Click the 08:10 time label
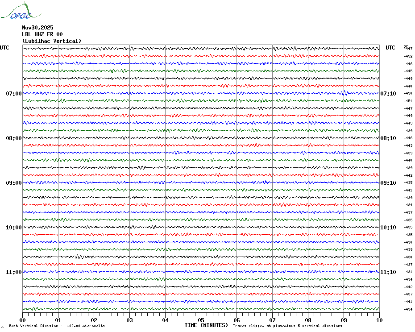Viewport: 415px width, 332px height. tap(388, 138)
